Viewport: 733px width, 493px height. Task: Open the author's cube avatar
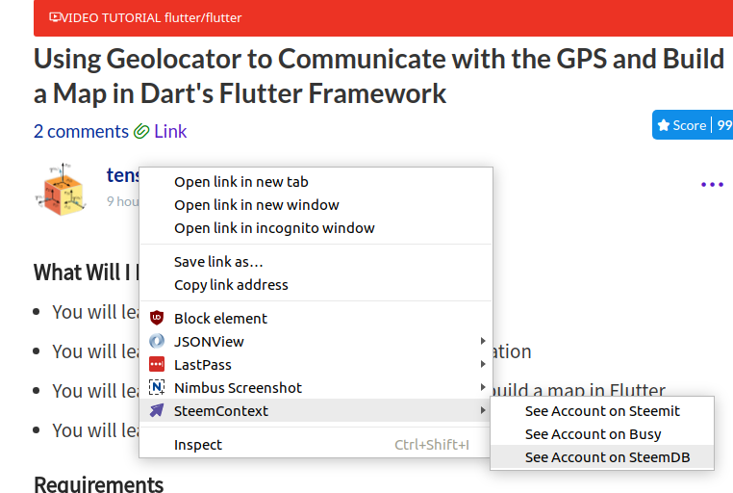(x=63, y=190)
